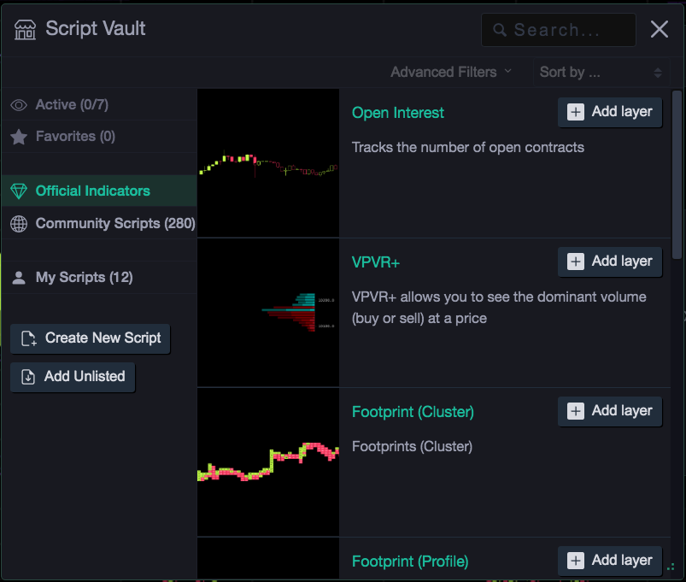Click the vertical scrollbar of indicator list
This screenshot has height=582, width=686.
(677, 174)
